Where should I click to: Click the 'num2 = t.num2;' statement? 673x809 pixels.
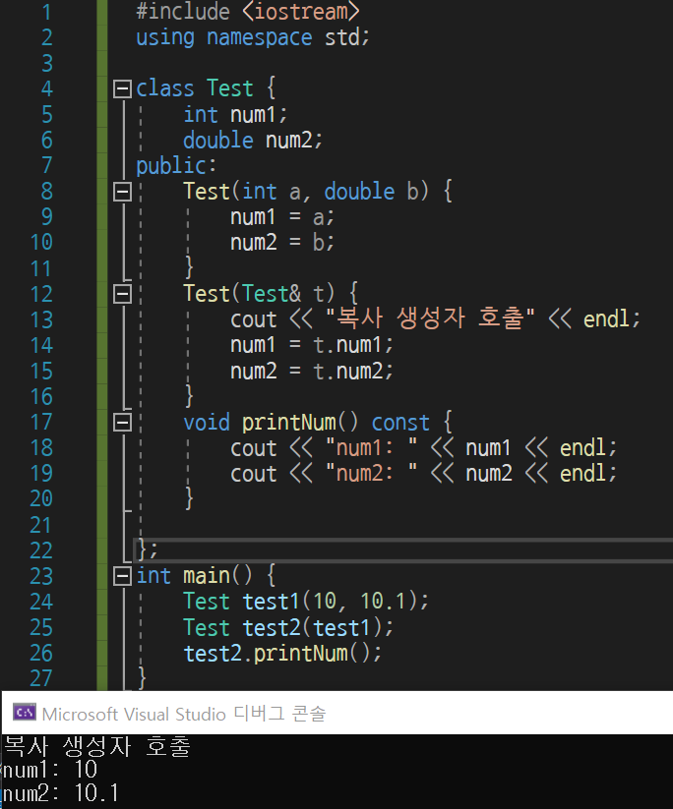pos(312,371)
